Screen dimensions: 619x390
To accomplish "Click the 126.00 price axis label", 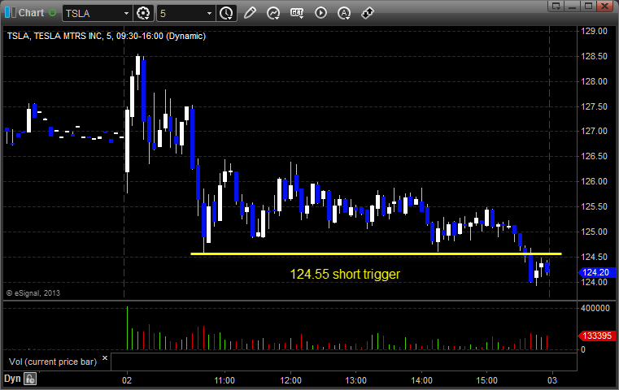I will click(x=594, y=182).
